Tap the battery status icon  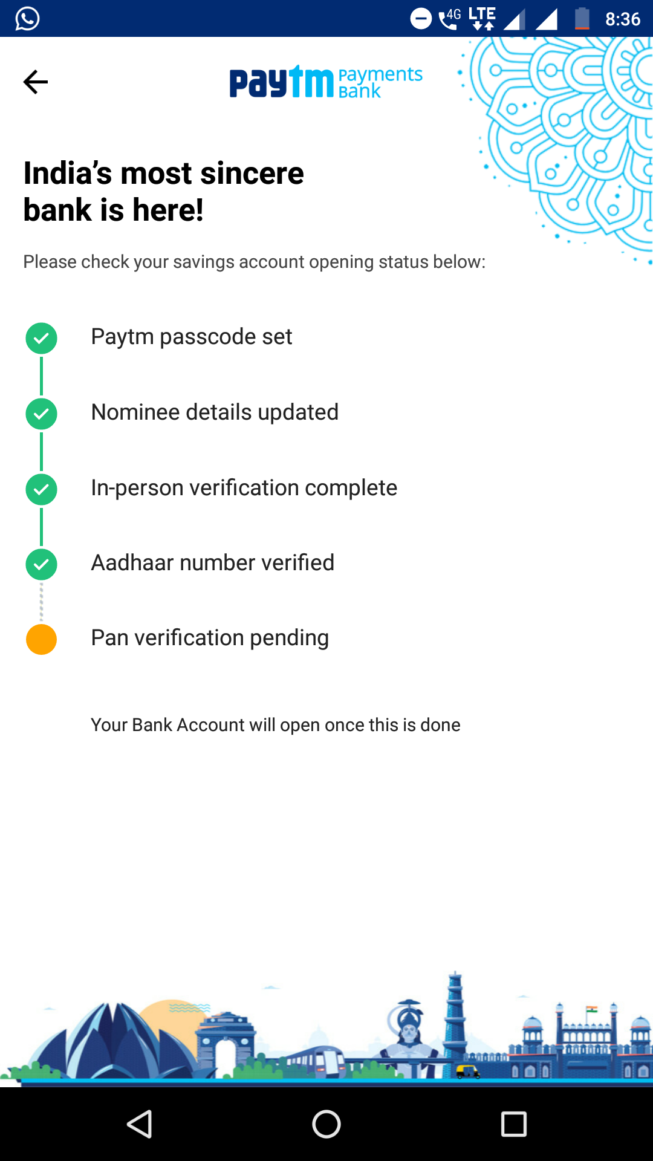tap(582, 19)
